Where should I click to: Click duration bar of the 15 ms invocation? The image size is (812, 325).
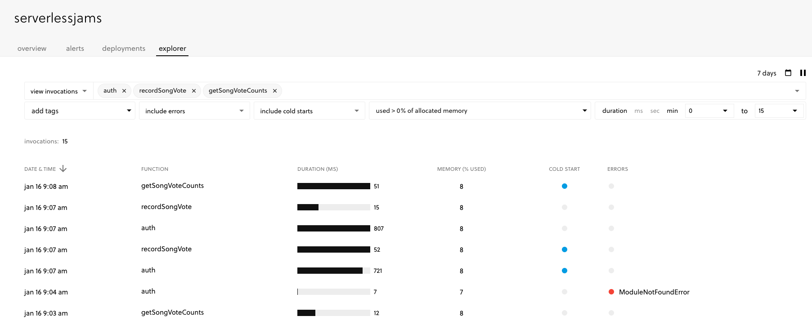[334, 207]
